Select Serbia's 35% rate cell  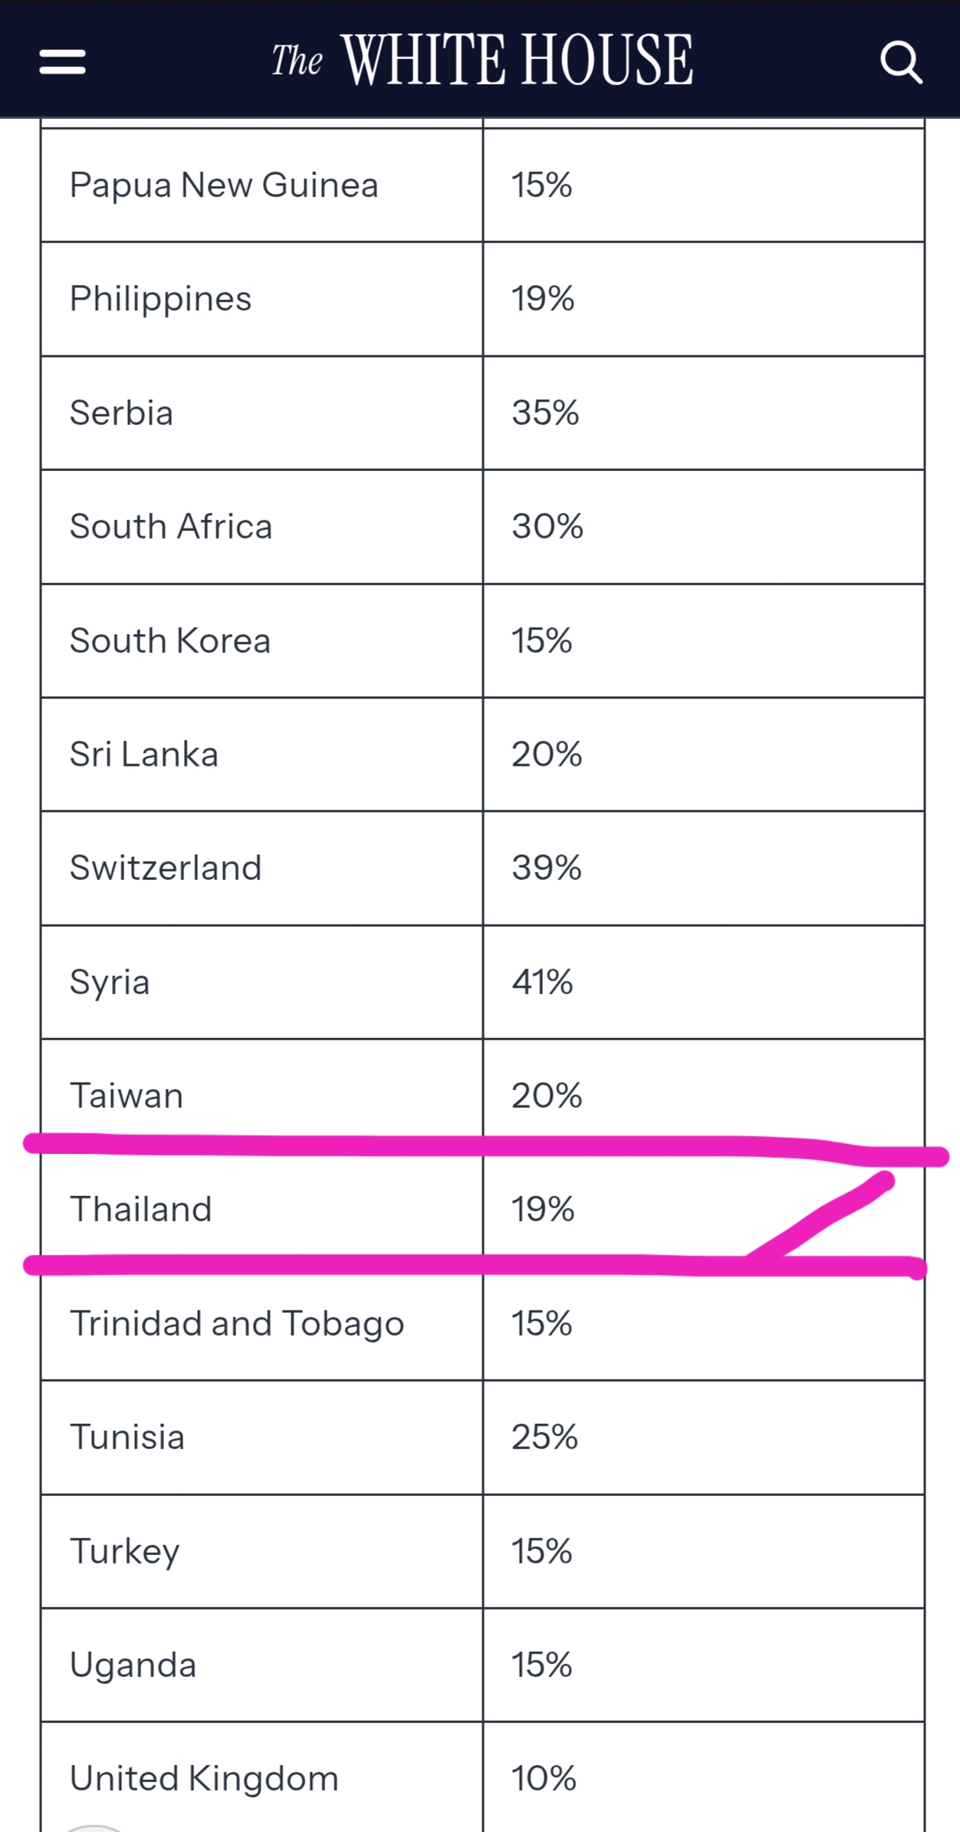click(545, 413)
